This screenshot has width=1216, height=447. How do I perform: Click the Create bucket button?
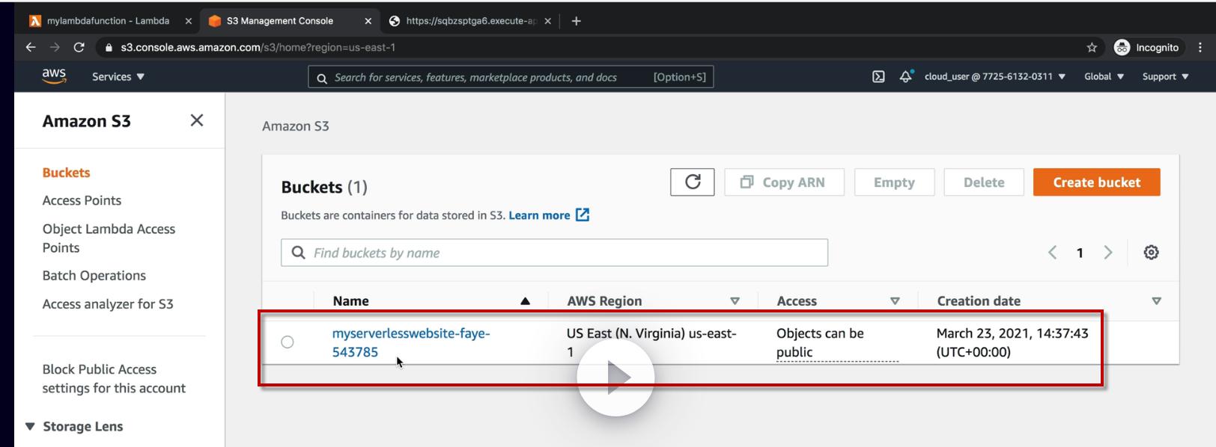(1096, 182)
